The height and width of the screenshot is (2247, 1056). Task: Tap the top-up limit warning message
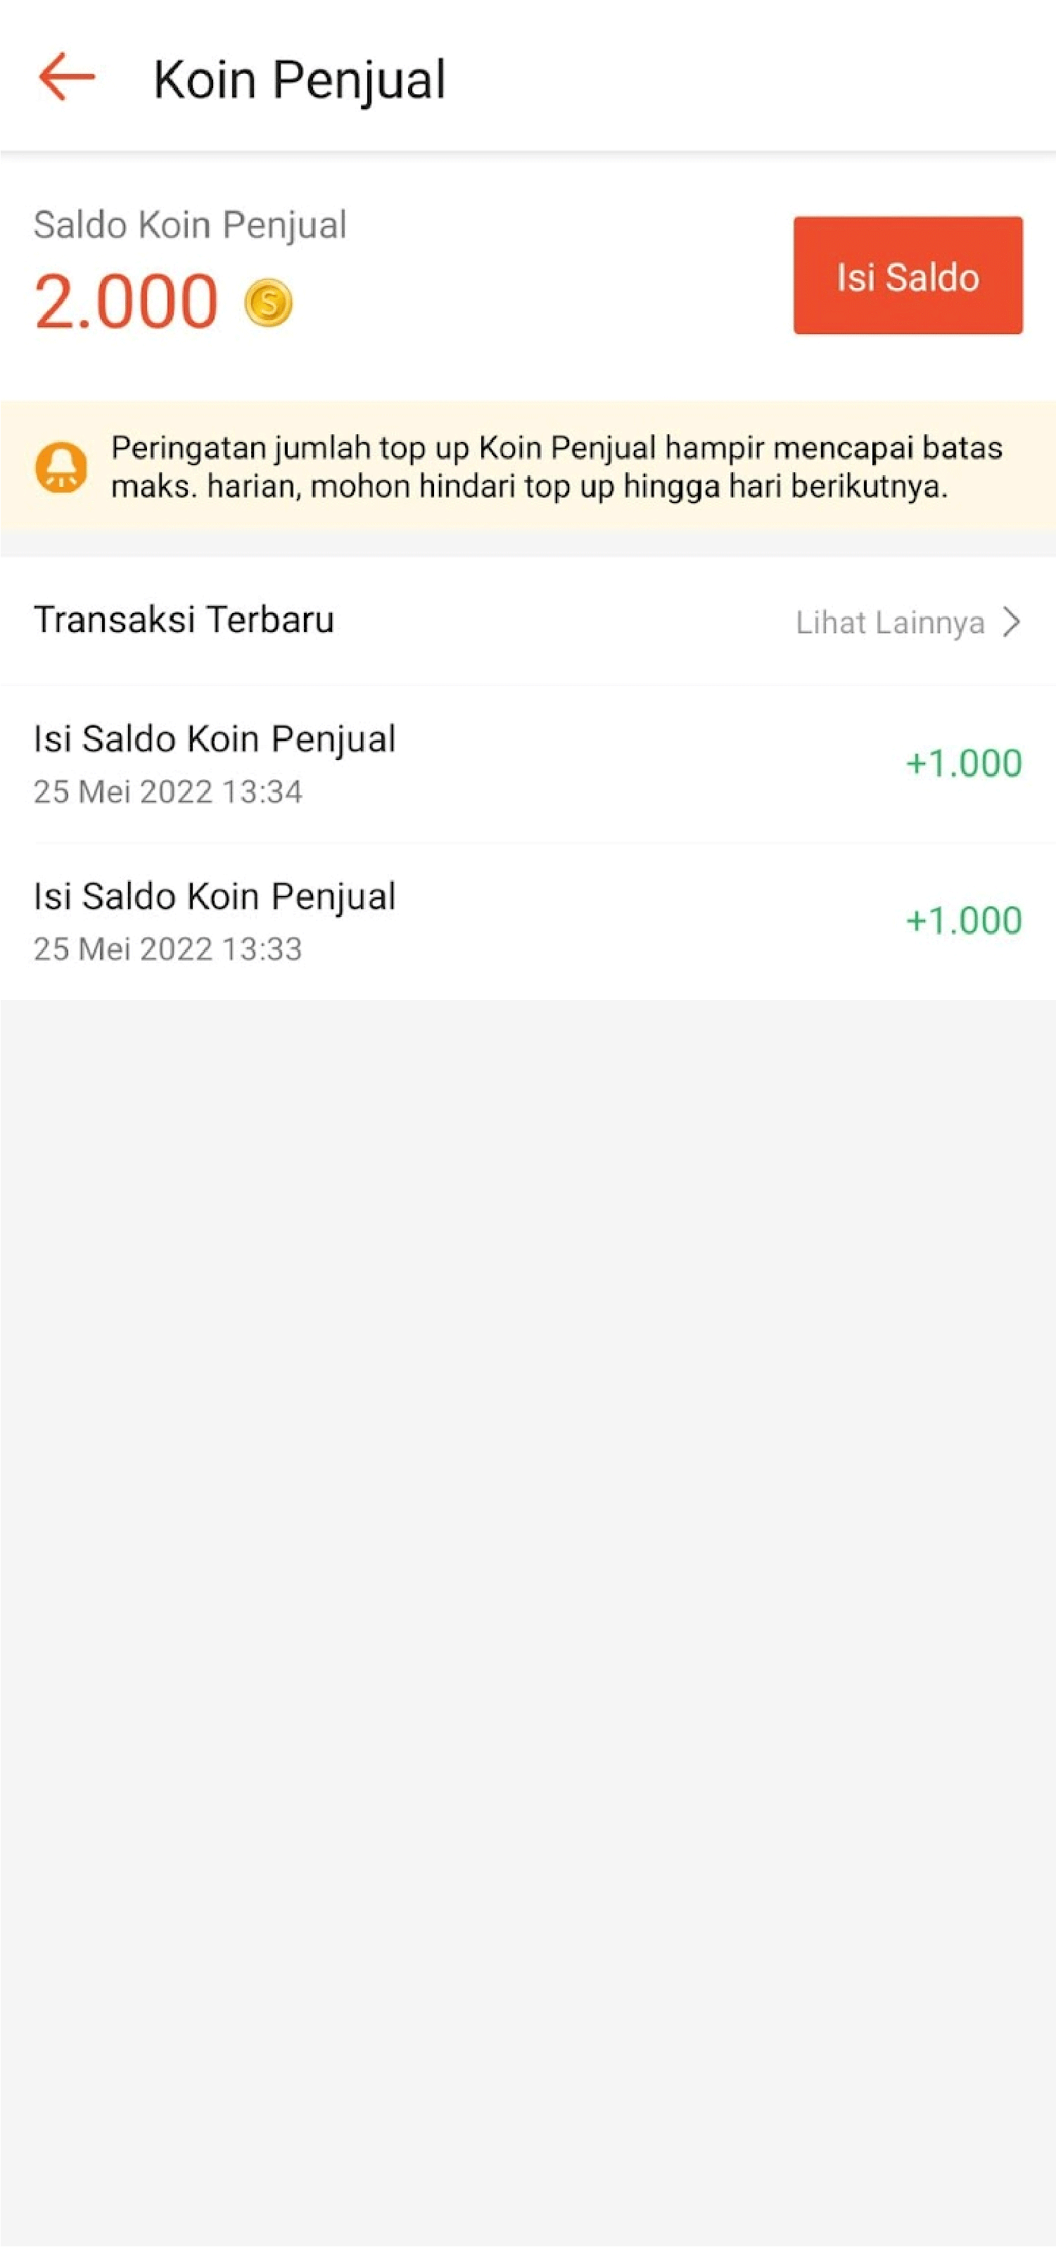coord(556,467)
